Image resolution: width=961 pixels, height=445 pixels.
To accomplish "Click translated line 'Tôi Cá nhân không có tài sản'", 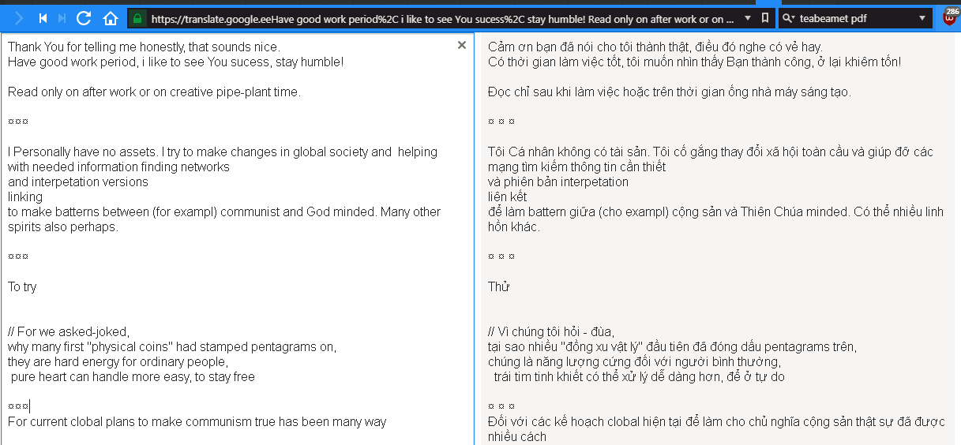I will [x=711, y=152].
